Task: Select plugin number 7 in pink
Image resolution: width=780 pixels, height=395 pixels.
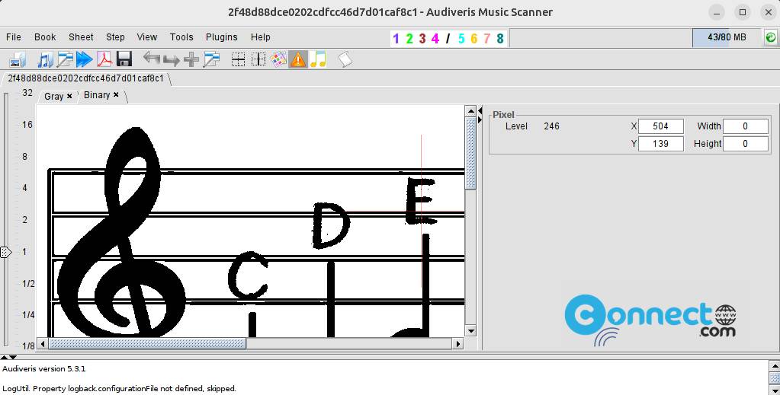Action: (486, 38)
